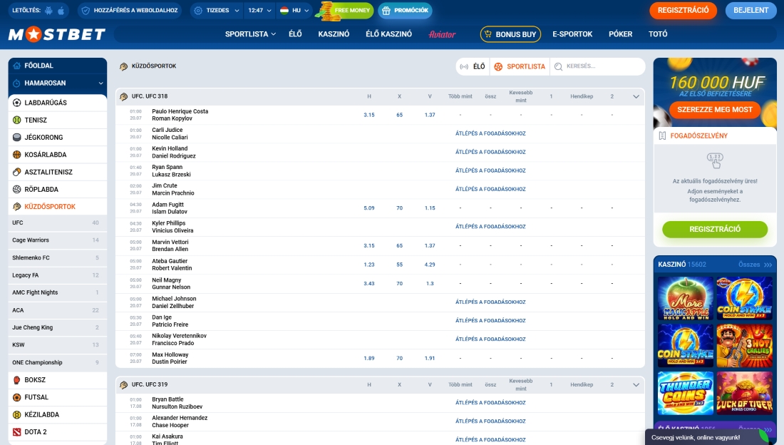Show all casino games via Összes
This screenshot has width=784, height=445.
point(755,265)
